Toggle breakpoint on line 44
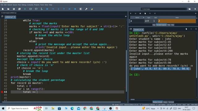Screen dimensions: 198x111 coord(2,92)
